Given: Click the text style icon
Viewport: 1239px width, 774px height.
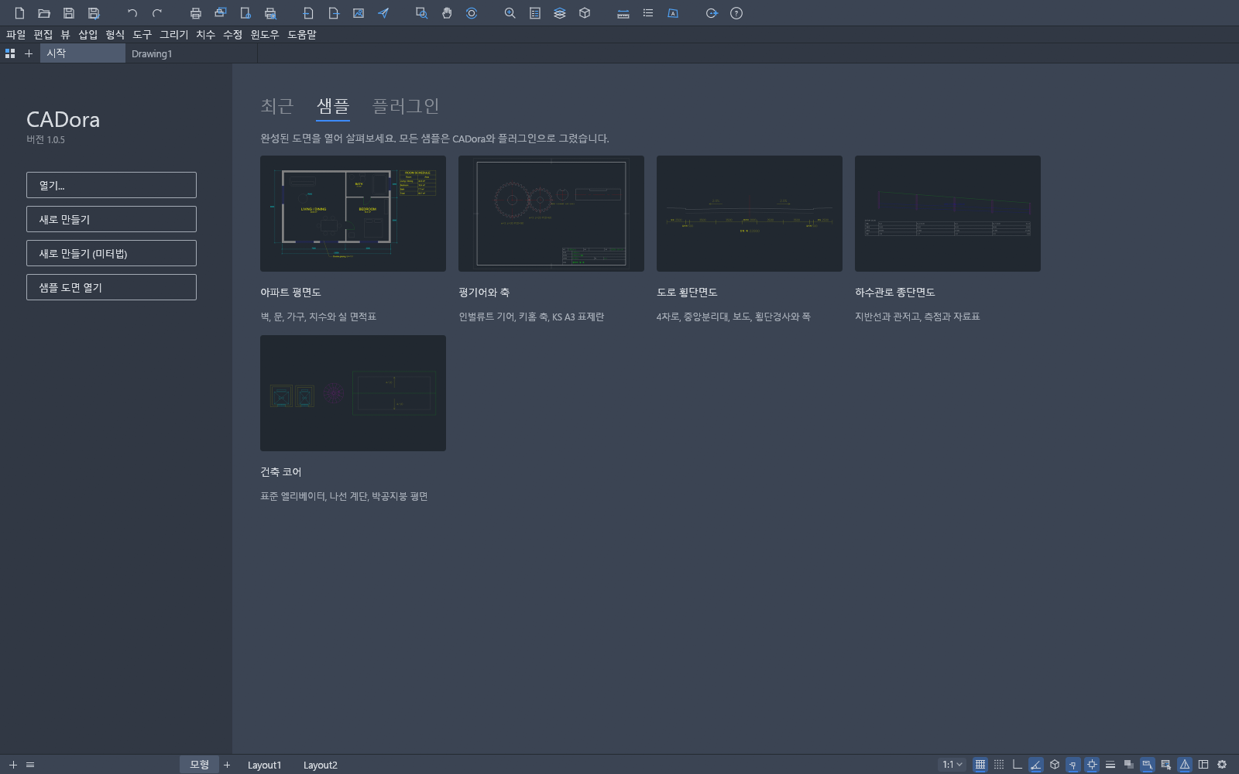Looking at the screenshot, I should point(673,13).
